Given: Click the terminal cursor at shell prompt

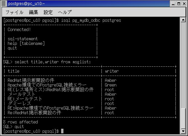Looking at the screenshot, I should [62, 131].
